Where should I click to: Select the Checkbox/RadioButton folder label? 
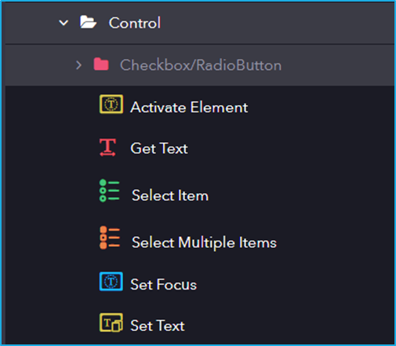point(201,65)
